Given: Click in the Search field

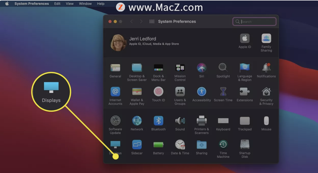Looking at the screenshot, I should click(254, 22).
